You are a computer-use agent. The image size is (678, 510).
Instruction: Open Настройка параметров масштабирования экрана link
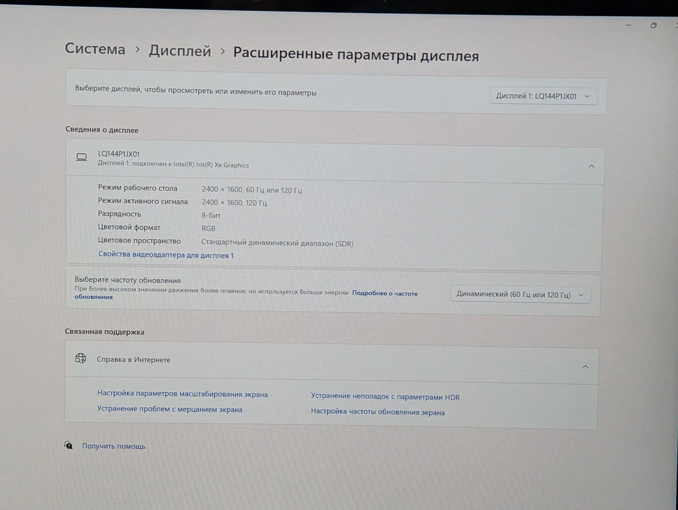click(182, 394)
